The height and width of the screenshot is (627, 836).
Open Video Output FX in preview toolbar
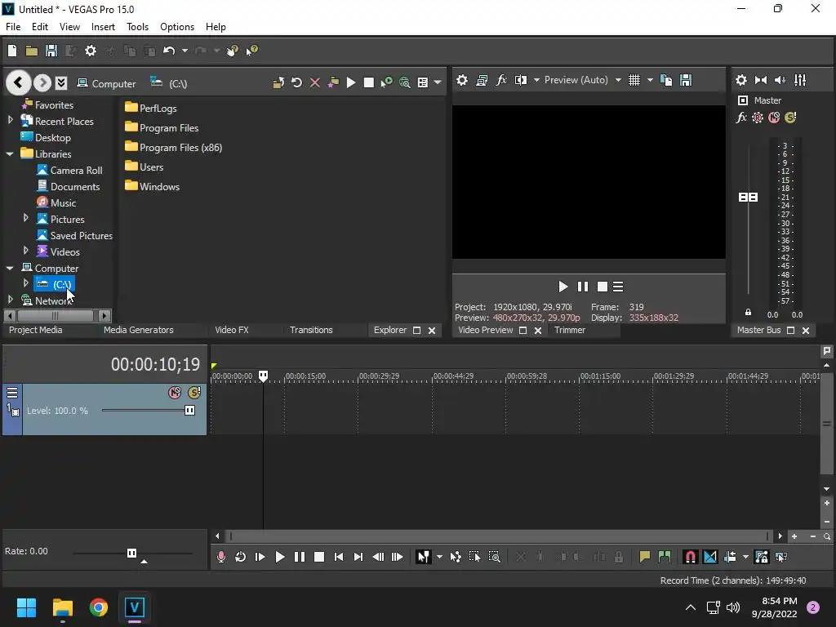(x=501, y=80)
